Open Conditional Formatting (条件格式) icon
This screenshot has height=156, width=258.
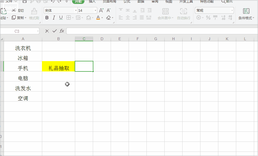(246, 11)
